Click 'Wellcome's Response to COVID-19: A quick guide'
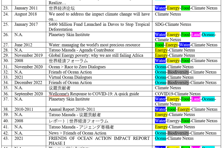The width and height of the screenshot is (222, 148). (94, 94)
